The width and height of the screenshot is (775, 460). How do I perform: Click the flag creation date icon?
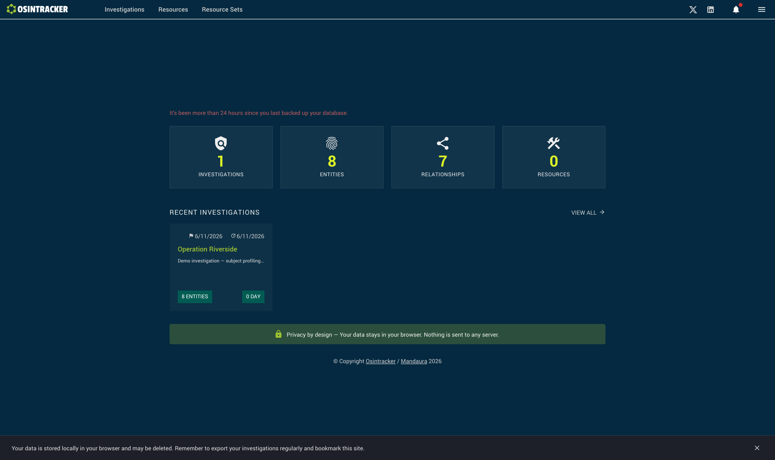[x=191, y=236]
